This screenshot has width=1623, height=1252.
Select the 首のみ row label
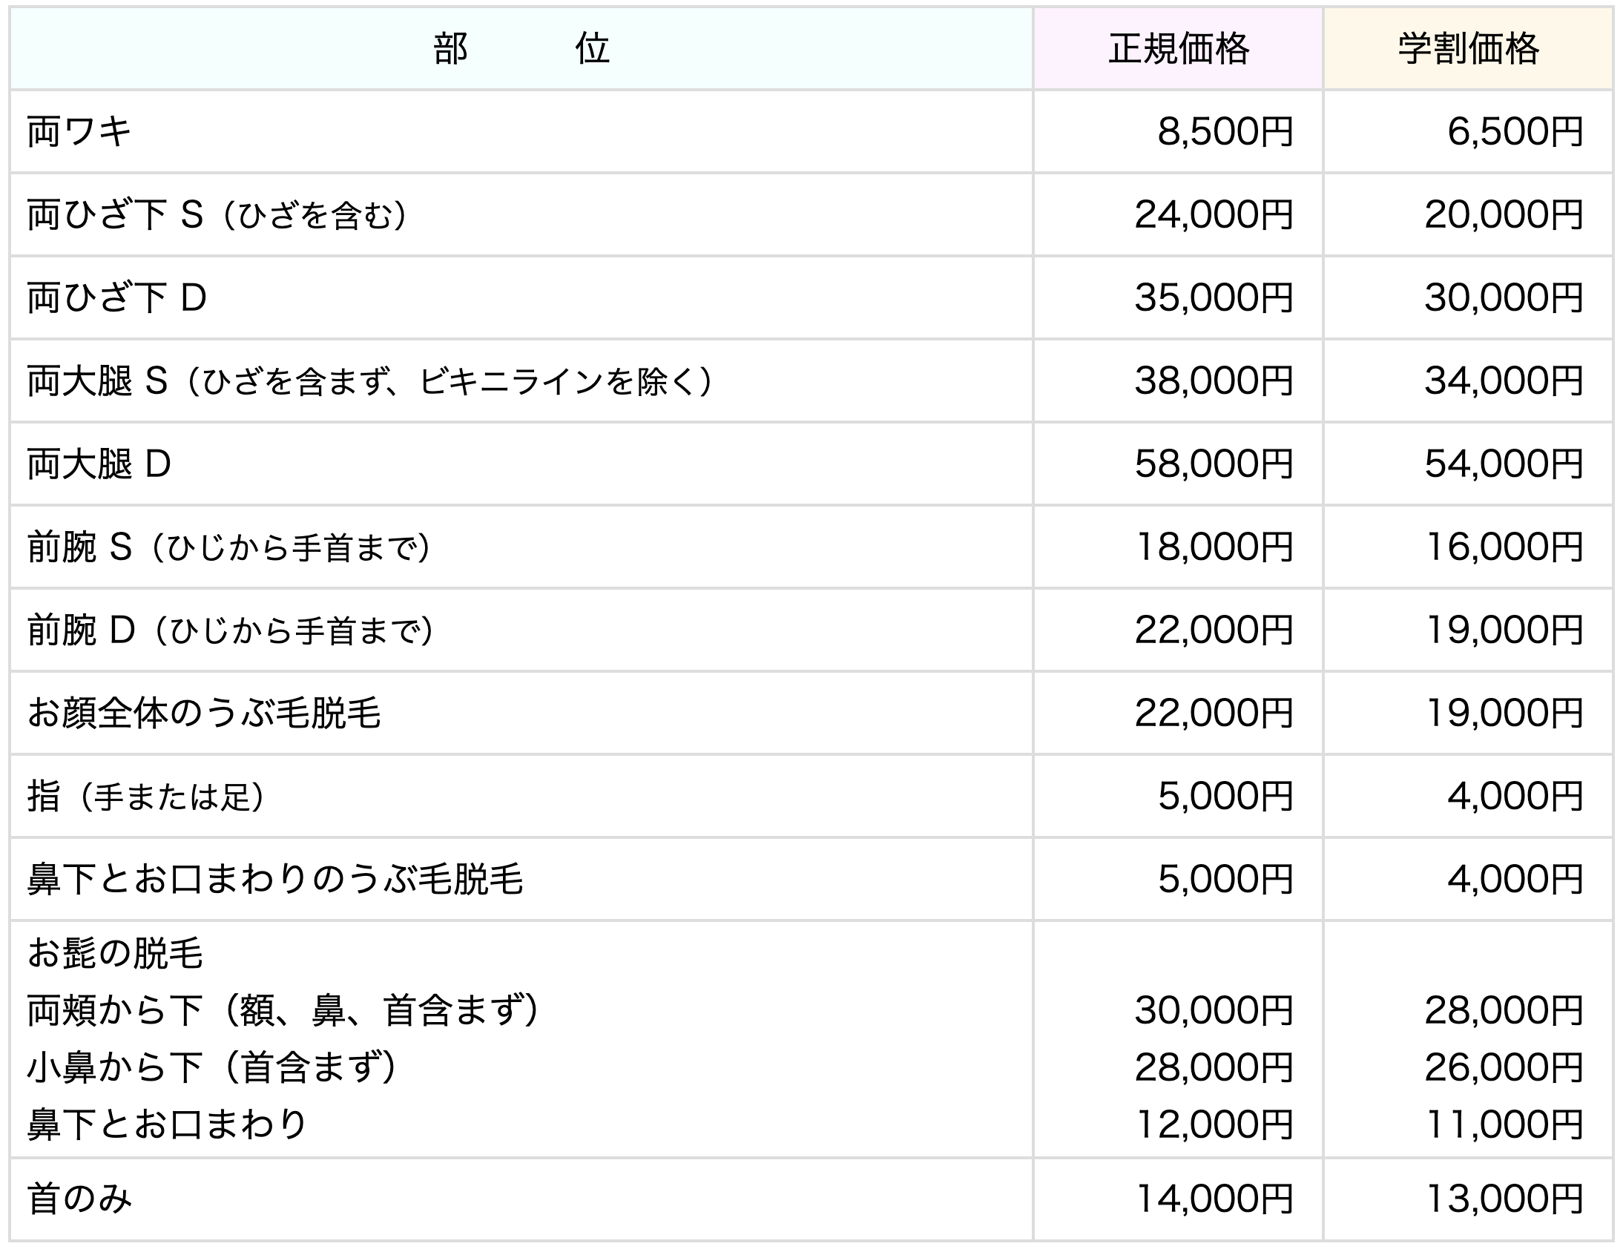79,1199
